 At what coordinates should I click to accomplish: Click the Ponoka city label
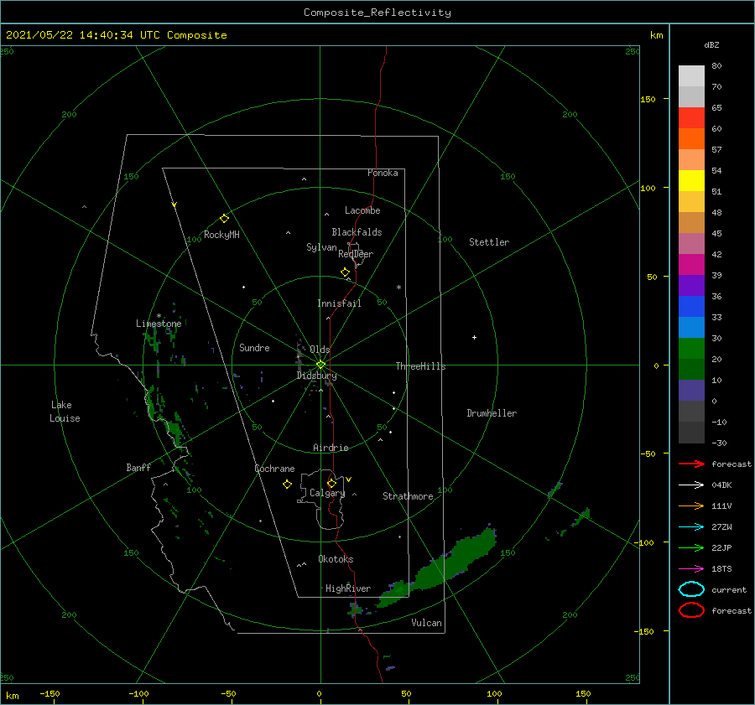coord(383,173)
